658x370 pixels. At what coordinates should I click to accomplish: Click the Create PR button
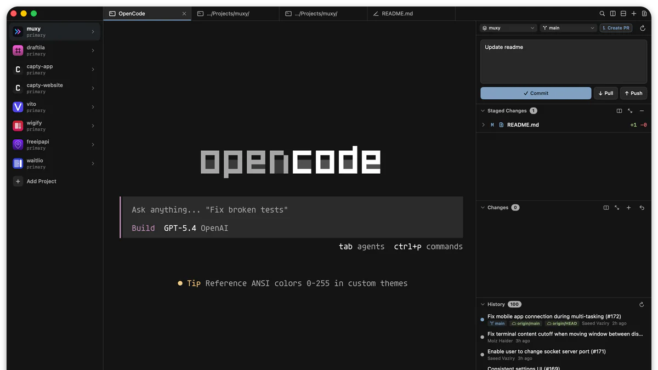pyautogui.click(x=616, y=27)
